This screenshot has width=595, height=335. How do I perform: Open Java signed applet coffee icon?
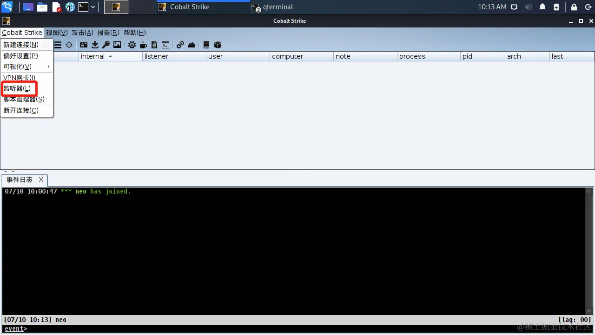[143, 45]
